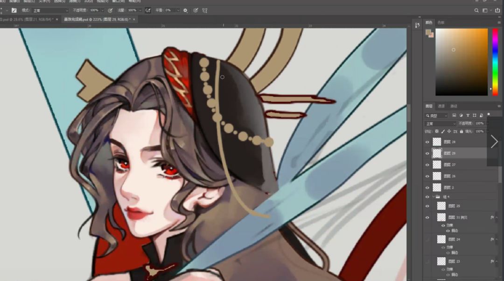This screenshot has height=281, width=504.
Task: Open brush blend mode dropdown 模式 正常
Action: pyautogui.click(x=50, y=11)
